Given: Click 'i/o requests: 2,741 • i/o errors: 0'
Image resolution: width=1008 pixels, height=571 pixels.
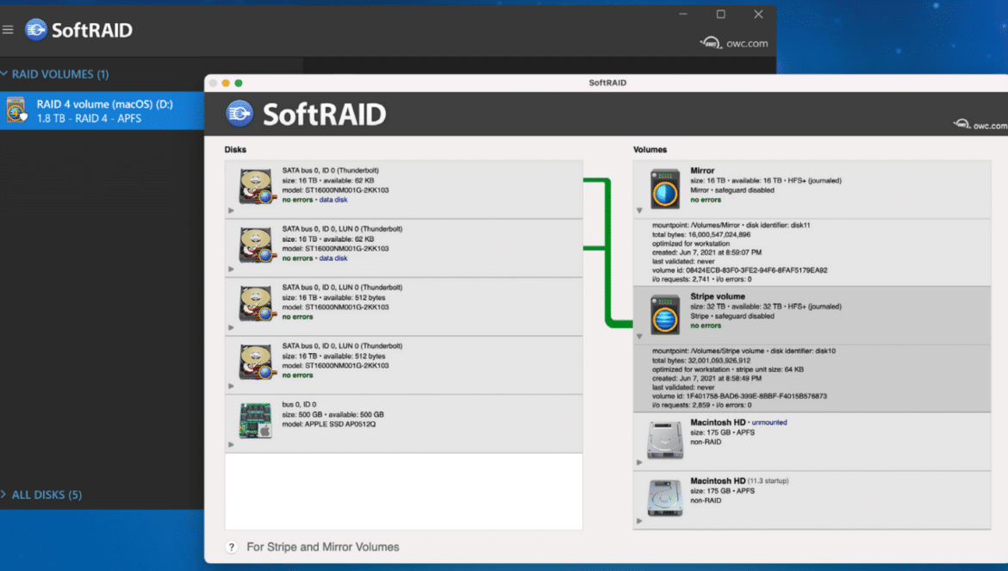Looking at the screenshot, I should pyautogui.click(x=701, y=279).
